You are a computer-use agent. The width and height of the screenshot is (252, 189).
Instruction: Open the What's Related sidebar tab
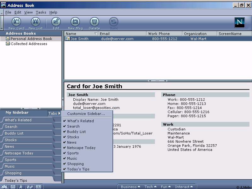click(x=28, y=120)
